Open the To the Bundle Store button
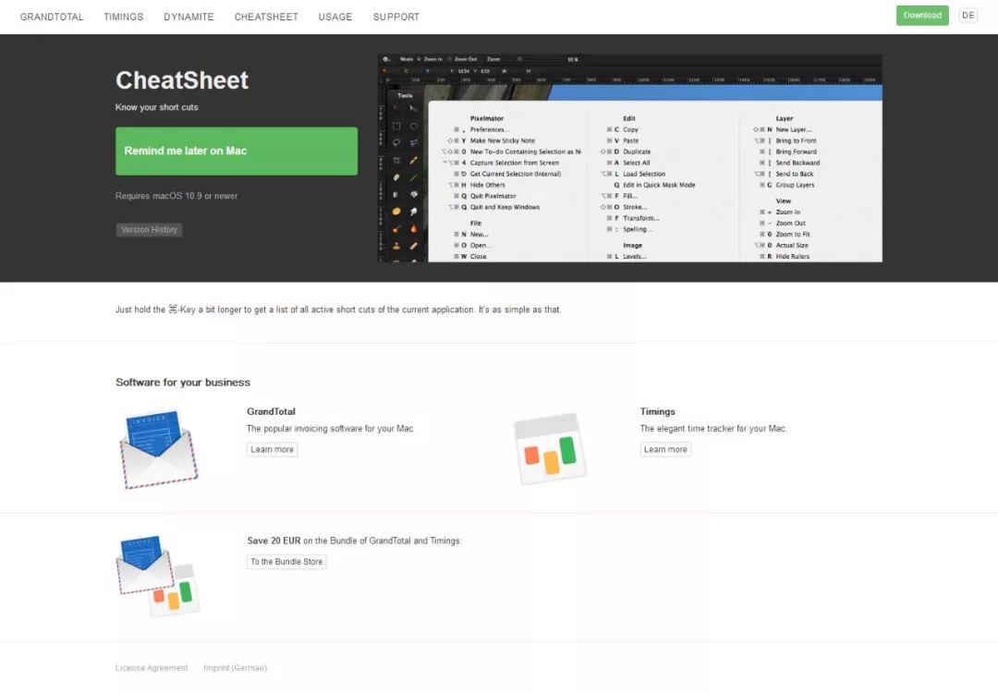Viewport: 998px width, 693px height. [286, 562]
